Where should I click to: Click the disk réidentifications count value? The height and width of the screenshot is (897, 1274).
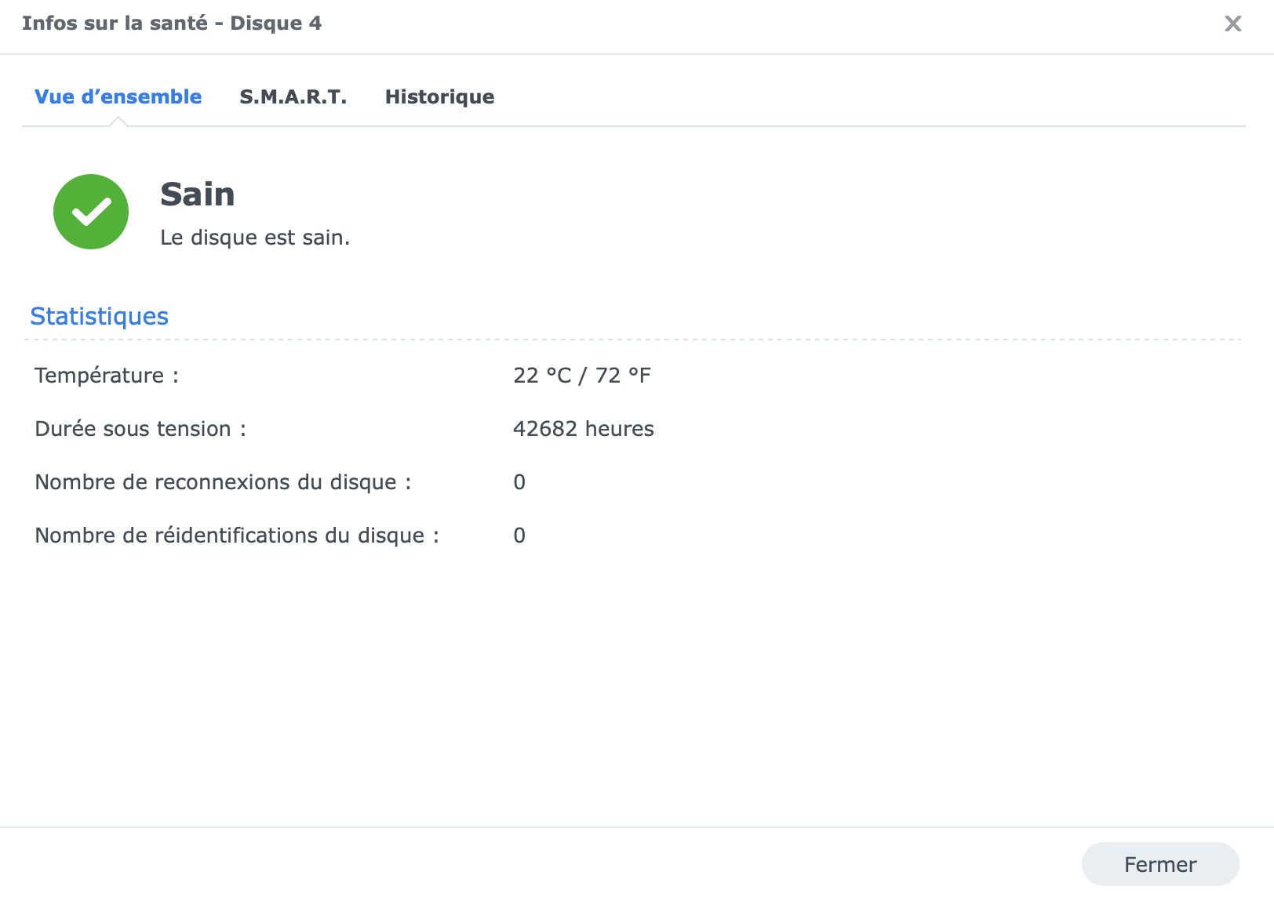point(519,536)
